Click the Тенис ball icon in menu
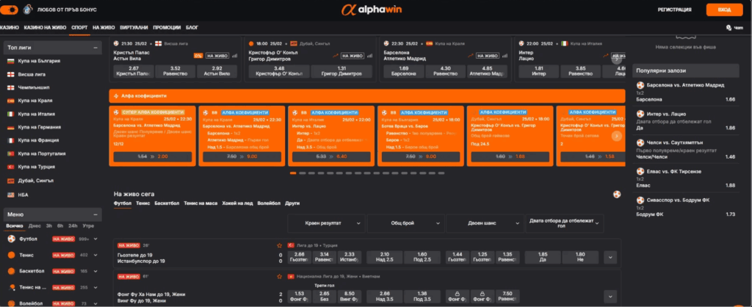Image resolution: width=752 pixels, height=307 pixels. coord(11,255)
